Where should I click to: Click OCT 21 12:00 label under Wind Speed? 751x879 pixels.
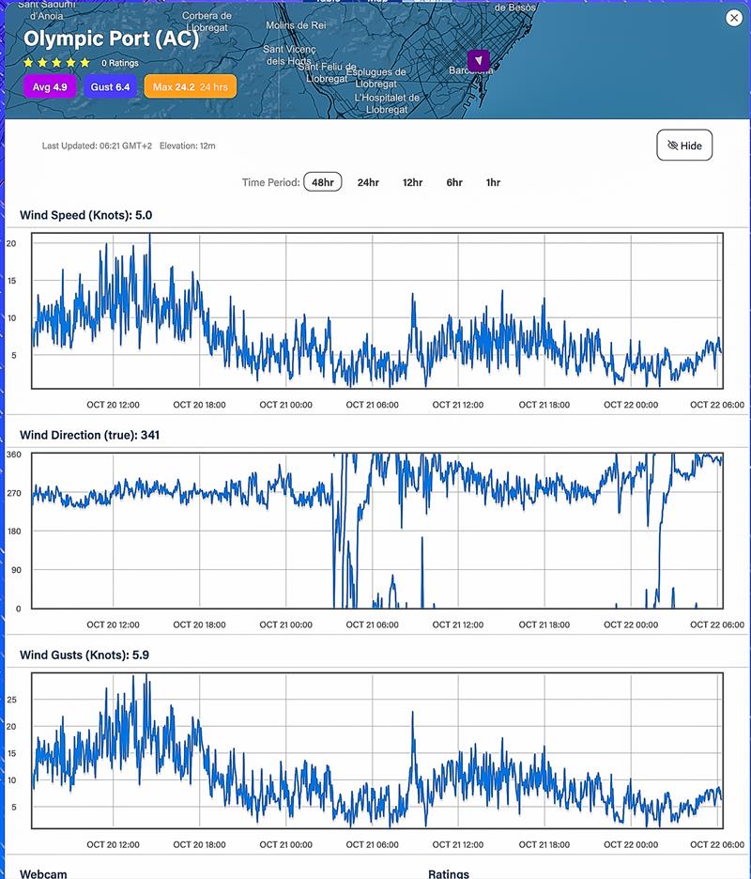(x=458, y=405)
